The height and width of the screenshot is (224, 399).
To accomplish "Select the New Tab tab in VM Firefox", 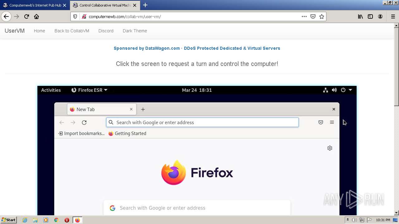I will [x=102, y=109].
